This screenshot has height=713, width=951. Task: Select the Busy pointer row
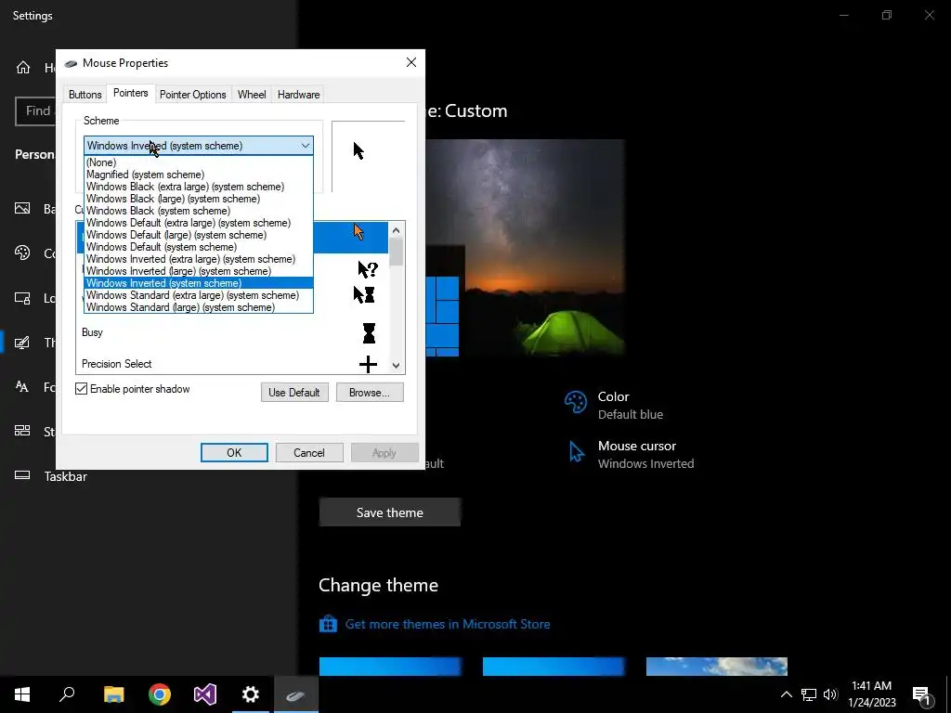tap(231, 332)
